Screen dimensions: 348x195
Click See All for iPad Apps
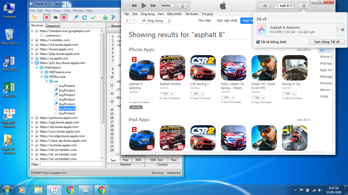pos(303,120)
